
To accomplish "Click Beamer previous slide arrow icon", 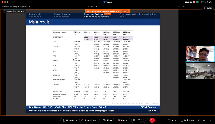I will tap(113, 103).
